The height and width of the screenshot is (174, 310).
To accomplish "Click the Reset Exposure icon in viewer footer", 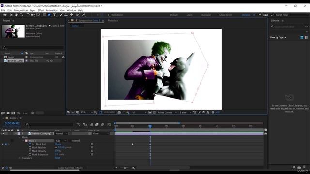I will click(213, 112).
